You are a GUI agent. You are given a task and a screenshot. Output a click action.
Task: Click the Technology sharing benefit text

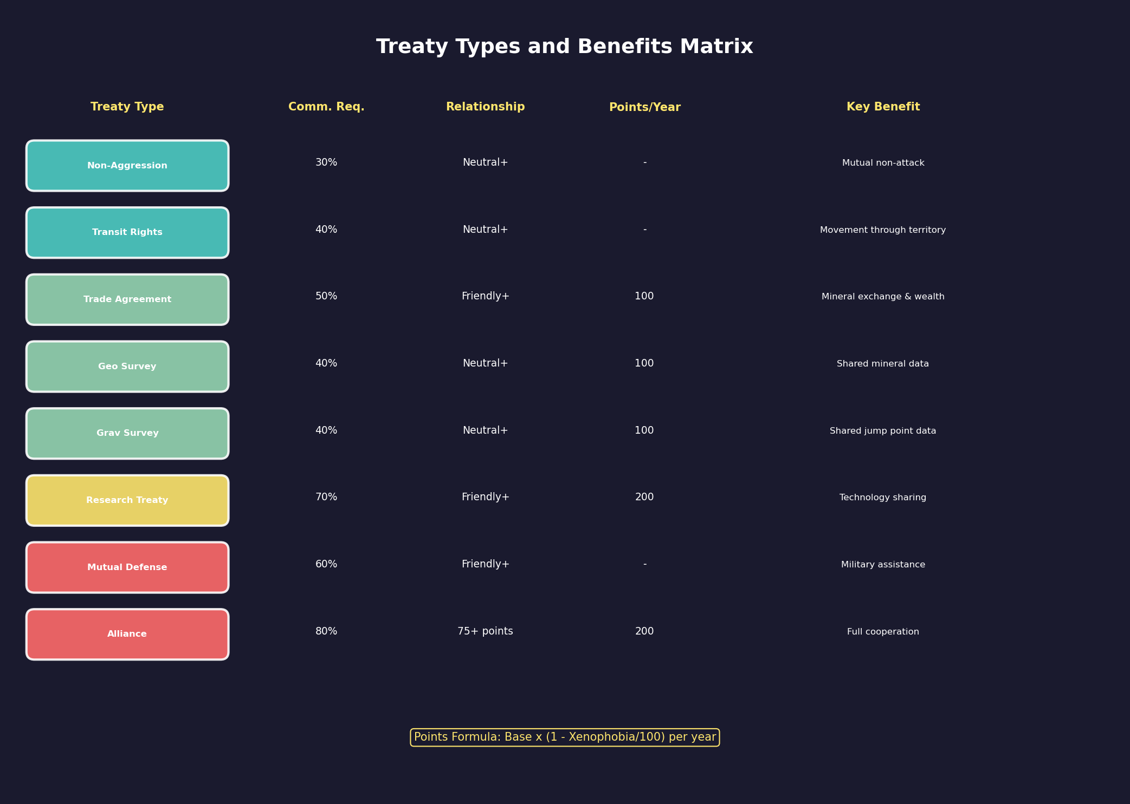883,497
